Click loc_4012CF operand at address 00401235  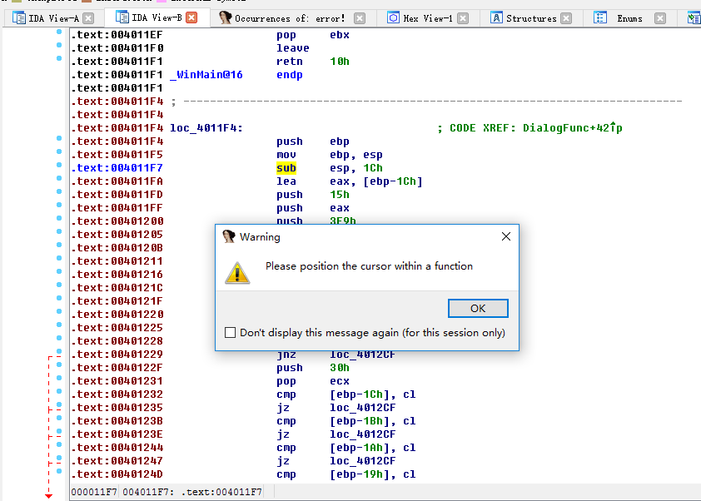(362, 408)
